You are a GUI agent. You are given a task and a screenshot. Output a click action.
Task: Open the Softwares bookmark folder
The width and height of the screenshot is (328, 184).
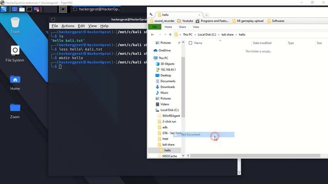tap(276, 21)
